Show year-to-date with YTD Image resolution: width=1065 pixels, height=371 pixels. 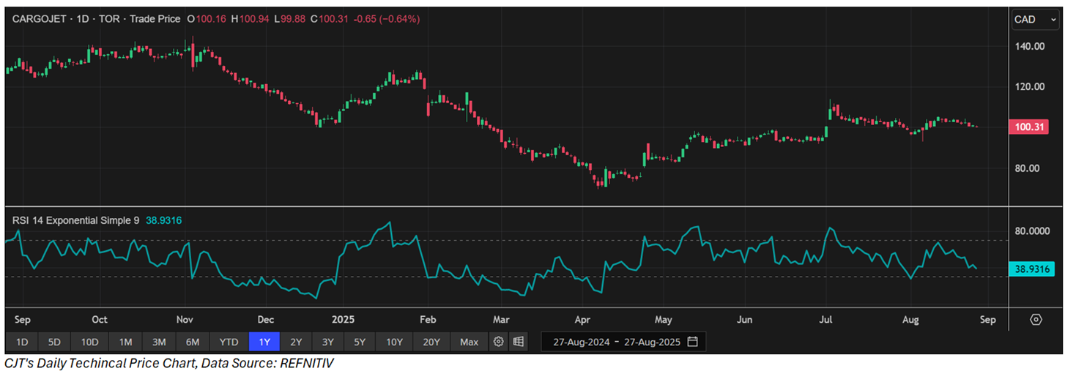click(229, 342)
